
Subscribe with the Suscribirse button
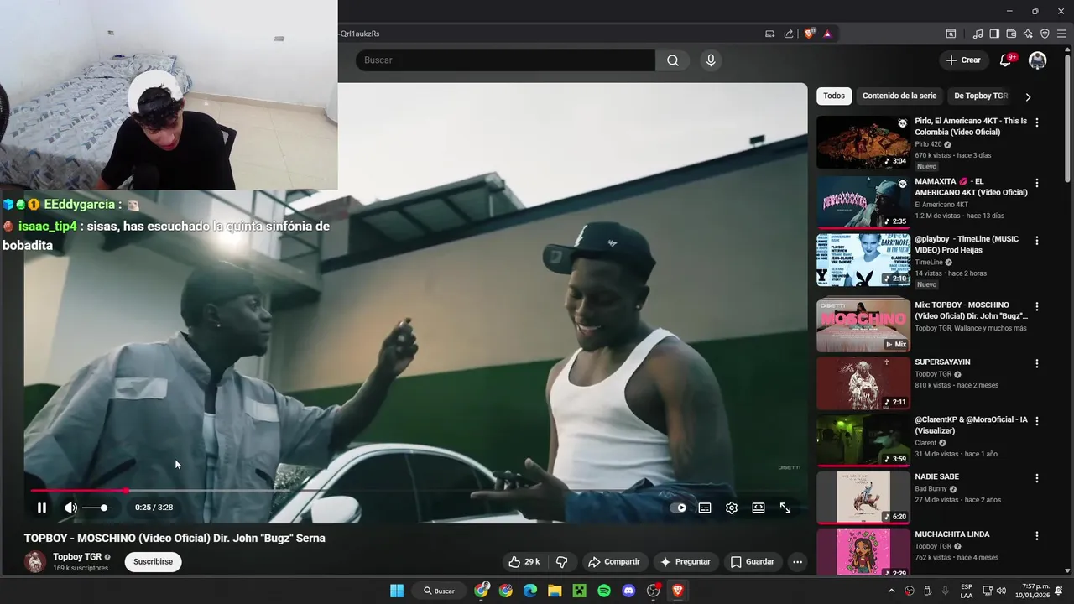(x=153, y=562)
